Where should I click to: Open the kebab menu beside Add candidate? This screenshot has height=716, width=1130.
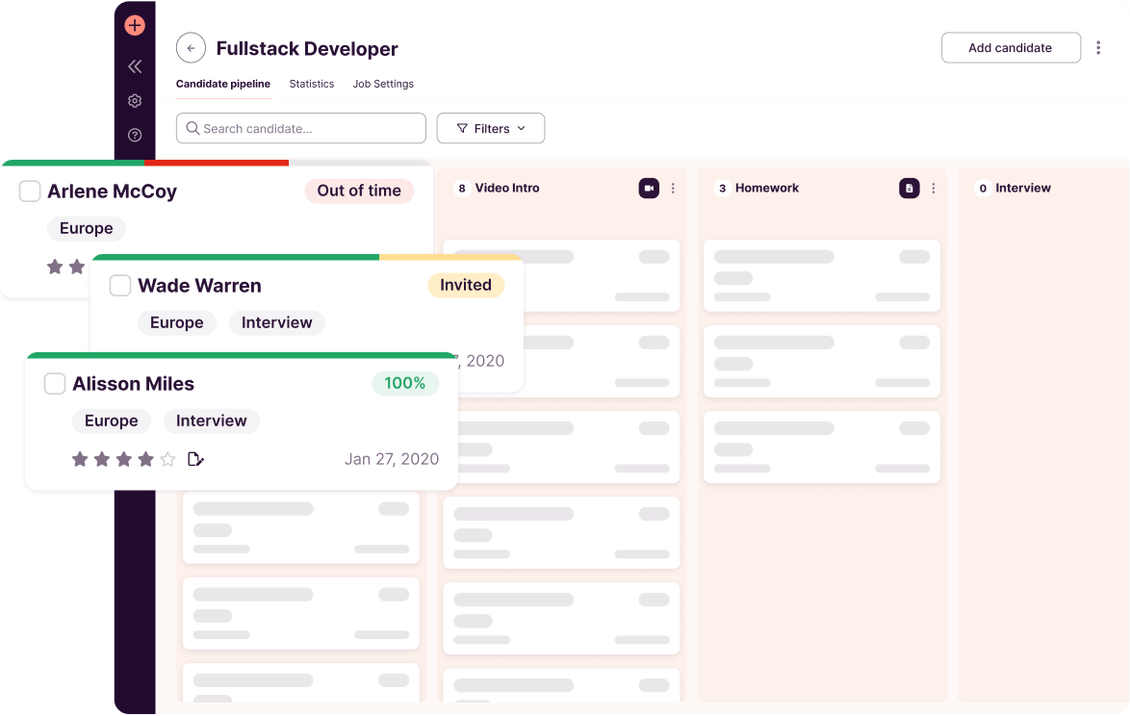pos(1098,46)
